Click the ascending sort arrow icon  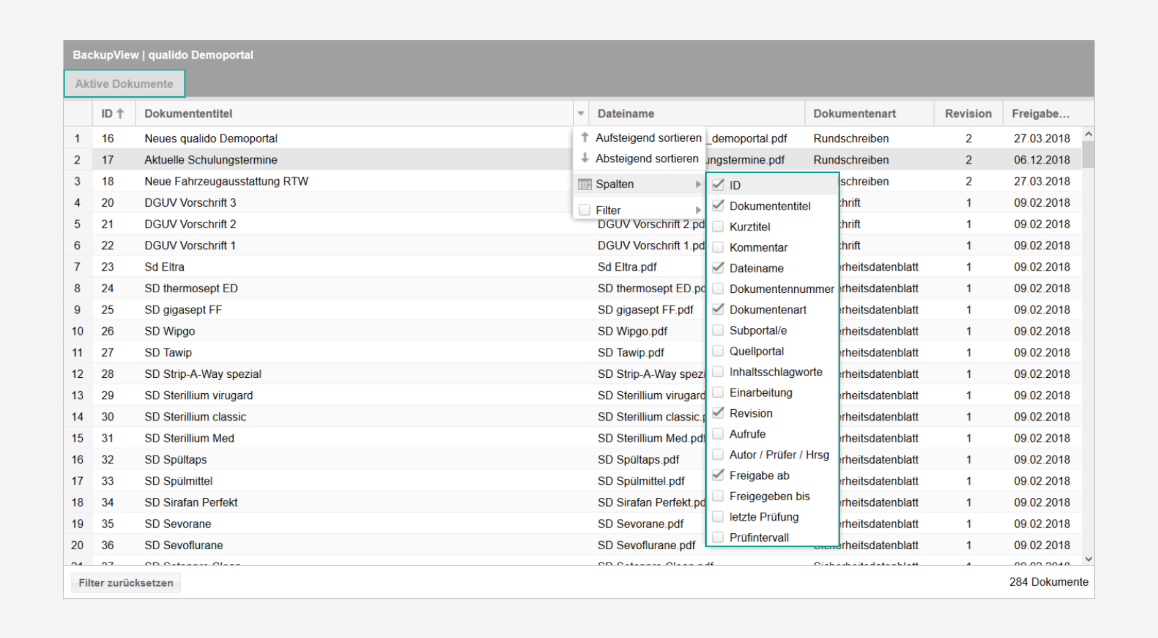point(585,137)
